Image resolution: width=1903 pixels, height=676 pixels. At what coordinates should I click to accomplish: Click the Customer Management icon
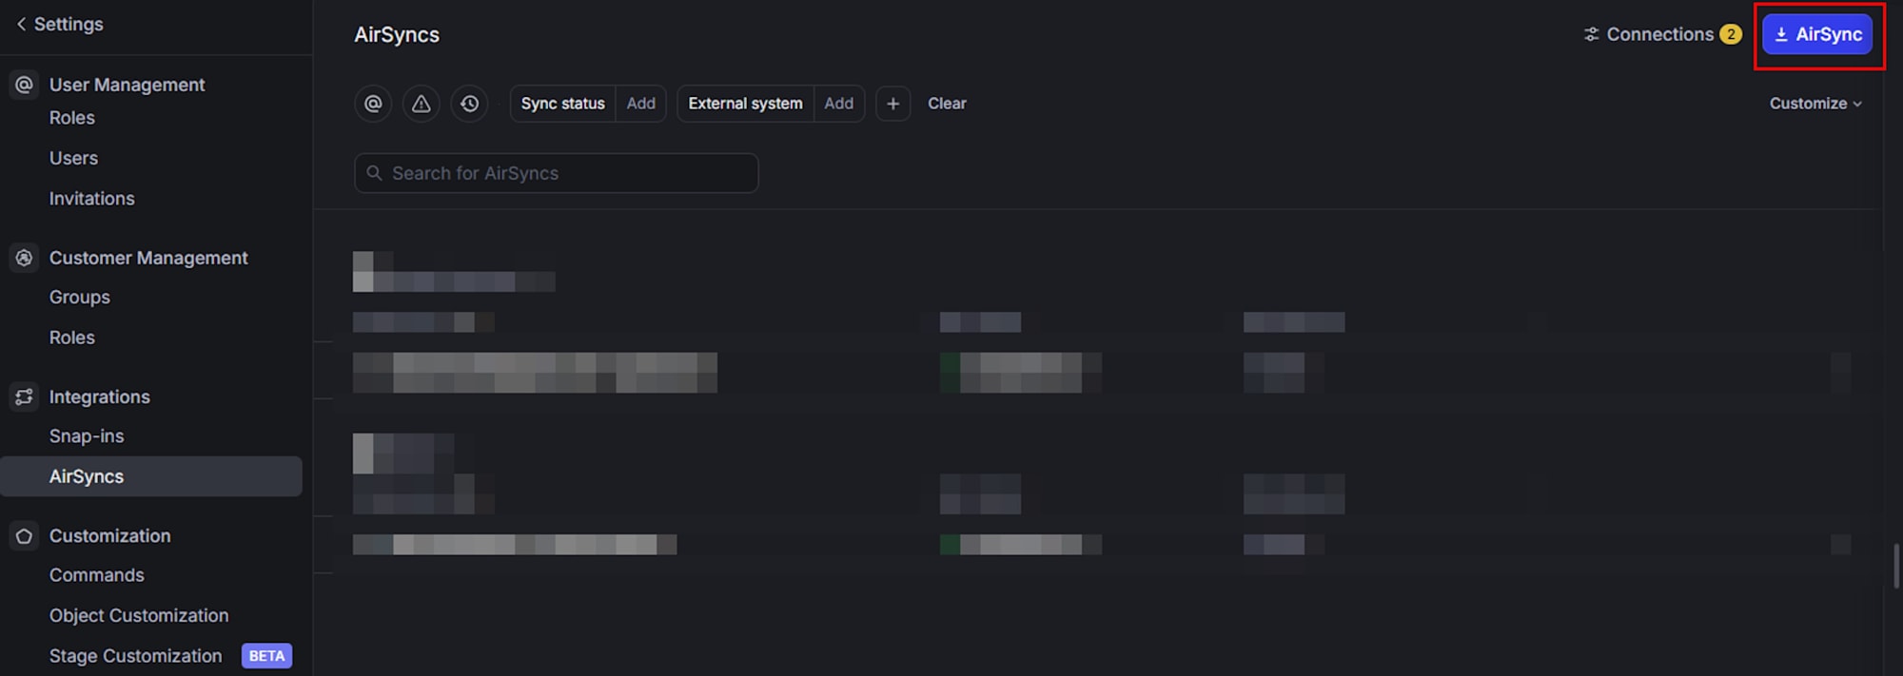24,258
